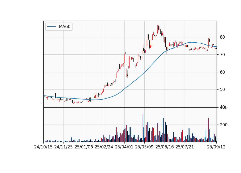Click the 25/07/21 date axis label
Viewport: 241px width, 173px height.
point(185,147)
